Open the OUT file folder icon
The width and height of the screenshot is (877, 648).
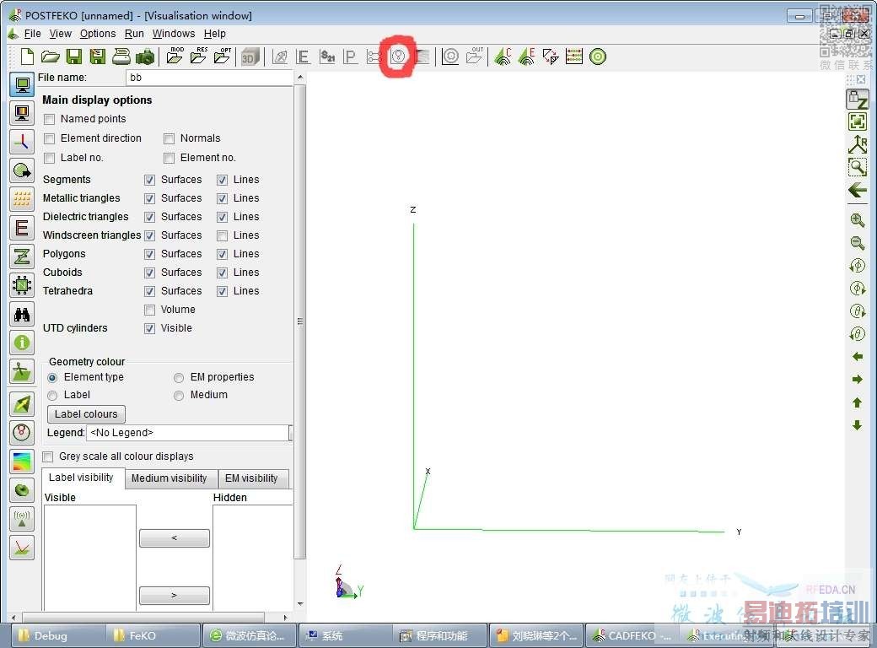click(474, 56)
